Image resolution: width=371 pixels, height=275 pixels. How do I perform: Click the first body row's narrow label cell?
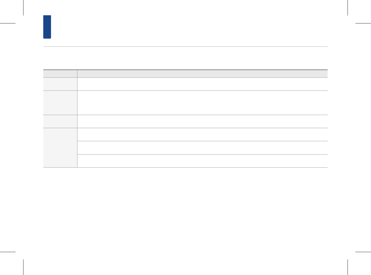click(60, 84)
